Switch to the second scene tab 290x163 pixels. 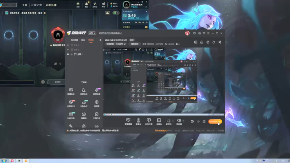tap(83, 40)
